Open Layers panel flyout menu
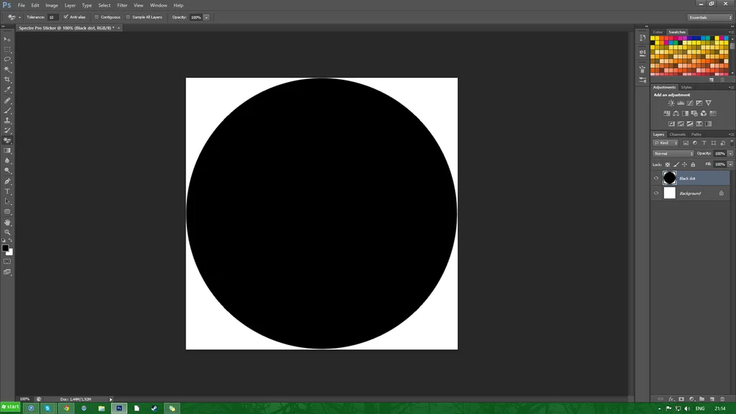Image resolution: width=736 pixels, height=414 pixels. tap(731, 134)
